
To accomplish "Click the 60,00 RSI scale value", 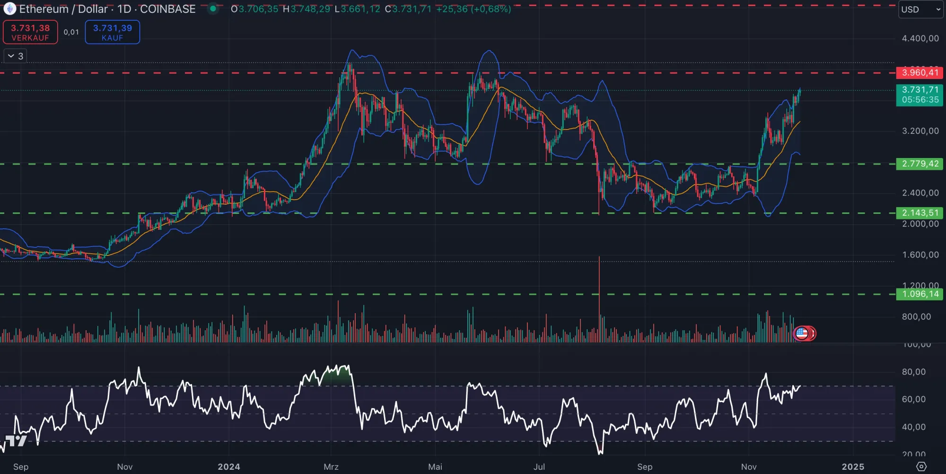I will coord(914,399).
